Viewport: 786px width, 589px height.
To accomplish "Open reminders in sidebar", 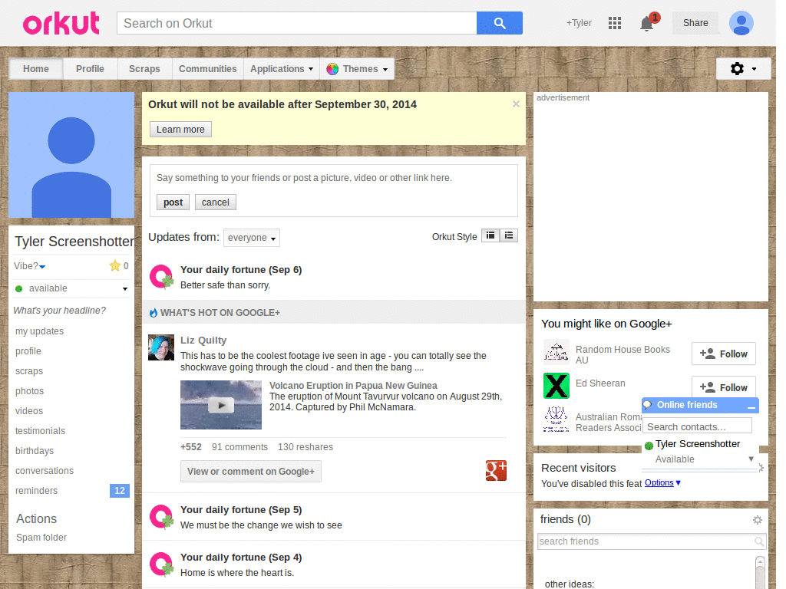I will [x=37, y=491].
